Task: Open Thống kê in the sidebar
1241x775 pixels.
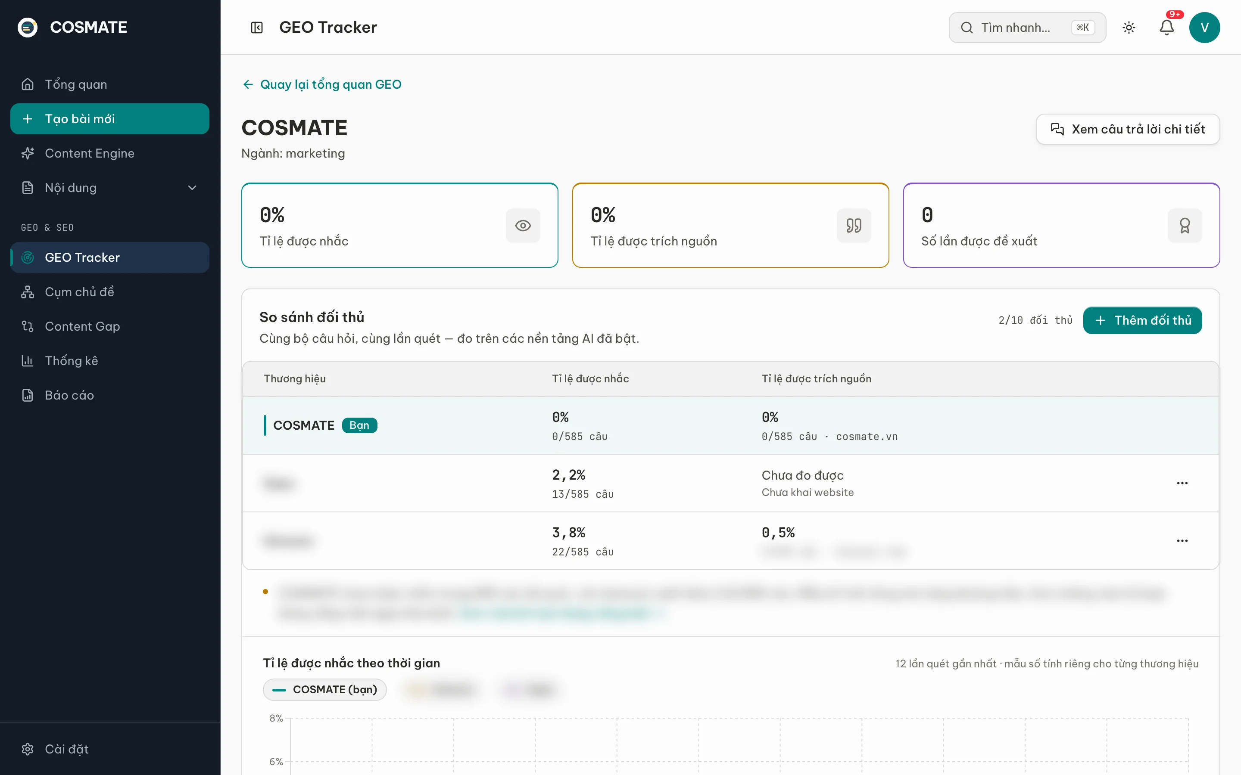Action: (110, 361)
